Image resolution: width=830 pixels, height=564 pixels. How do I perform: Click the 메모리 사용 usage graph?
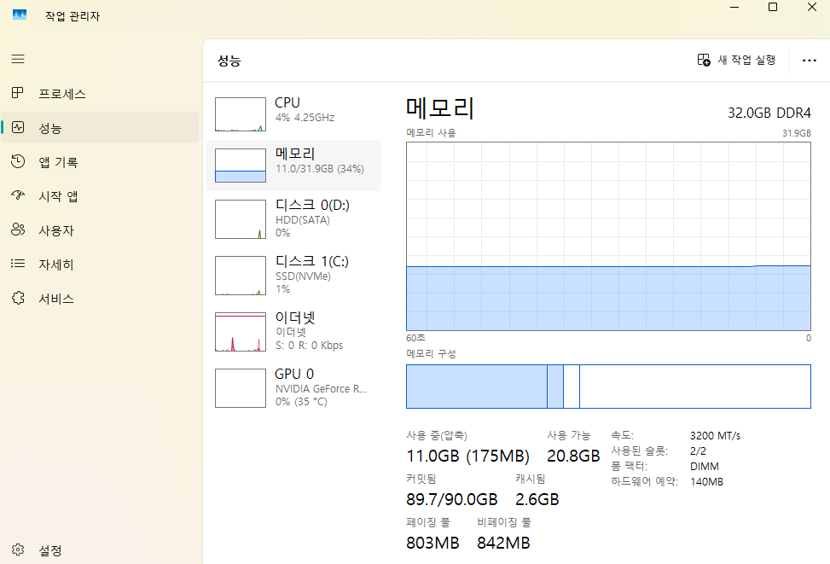pyautogui.click(x=608, y=236)
